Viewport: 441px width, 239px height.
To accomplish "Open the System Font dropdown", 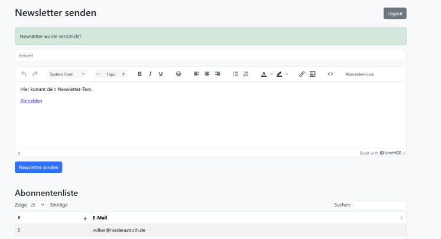I will pos(67,74).
